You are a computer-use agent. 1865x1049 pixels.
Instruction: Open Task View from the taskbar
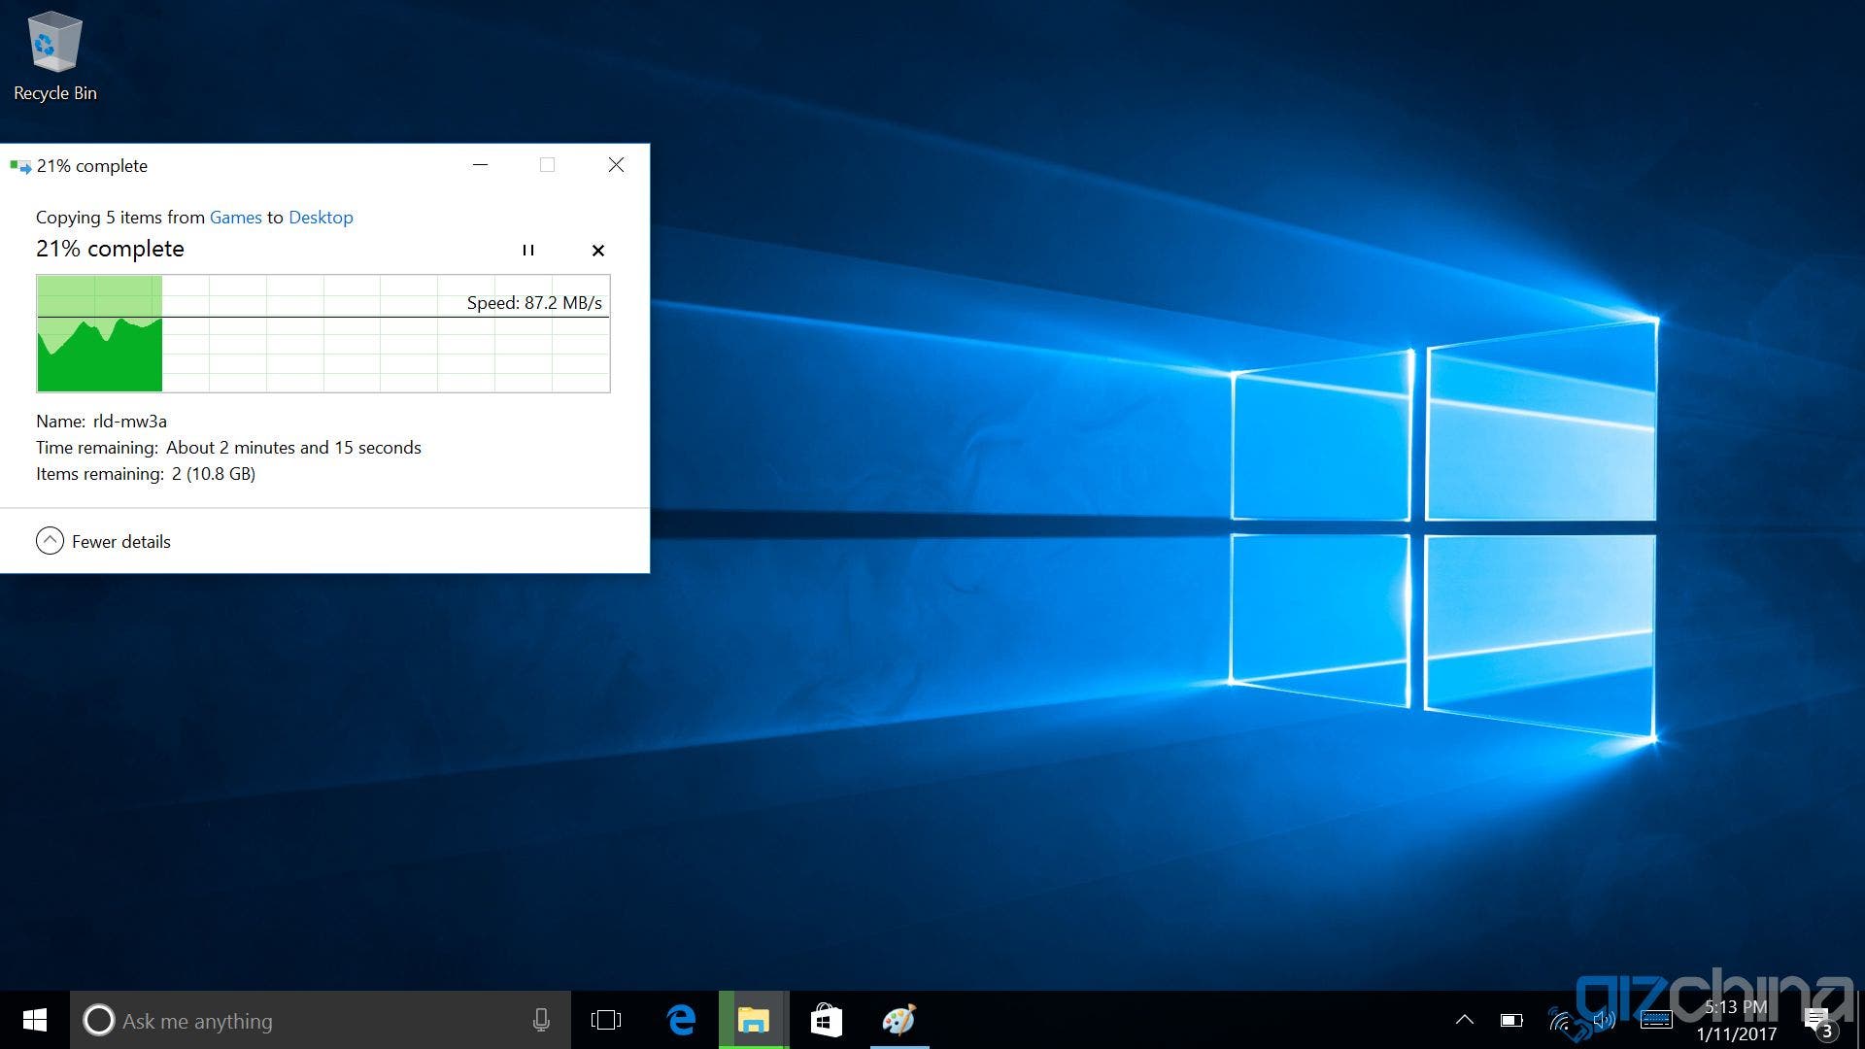pyautogui.click(x=606, y=1020)
